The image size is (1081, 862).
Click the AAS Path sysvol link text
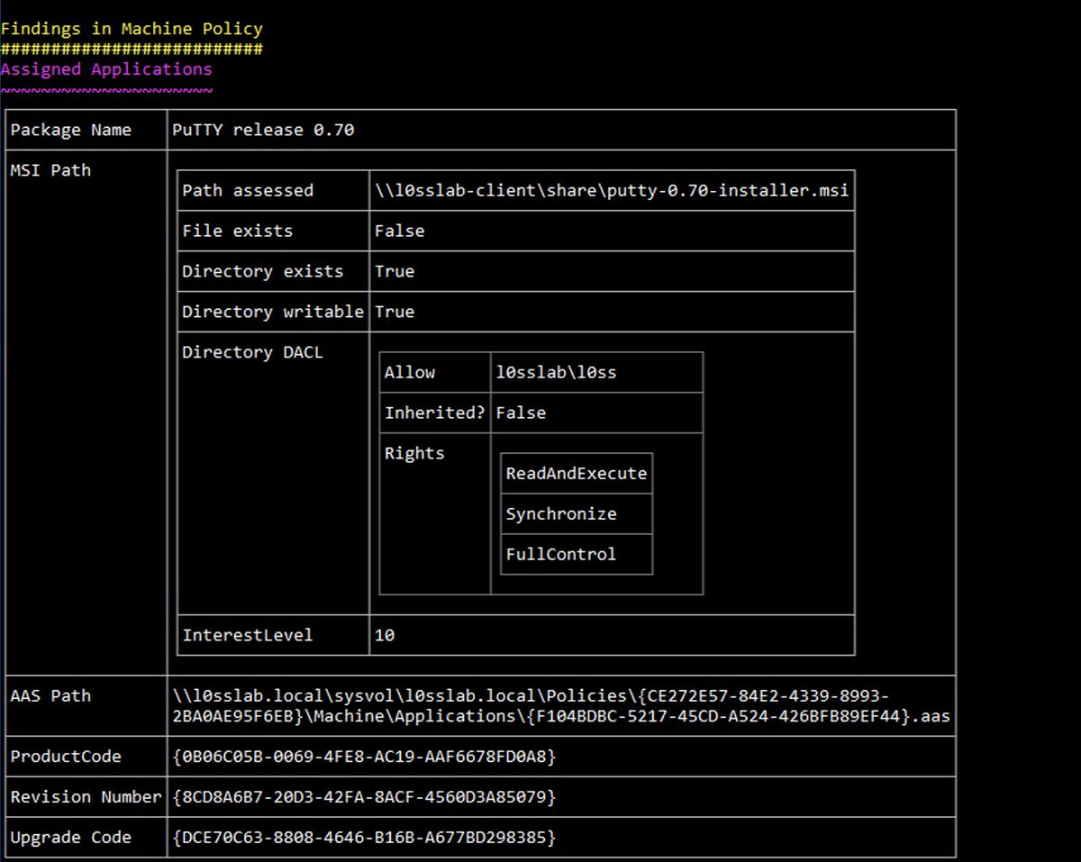coord(560,706)
